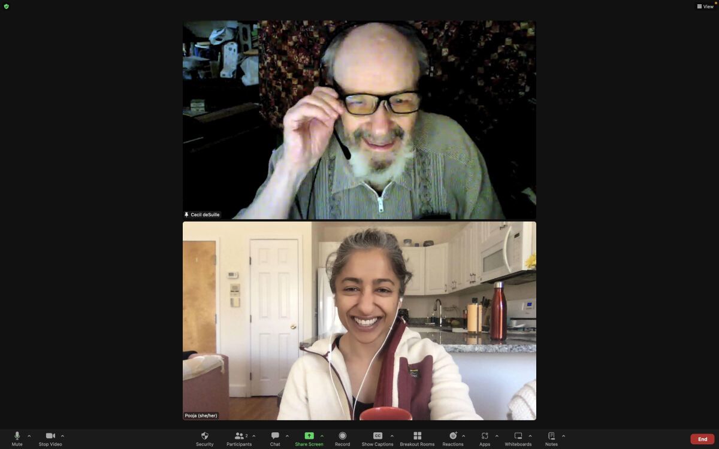Expand audio options arrow beside Mute

pos(29,436)
